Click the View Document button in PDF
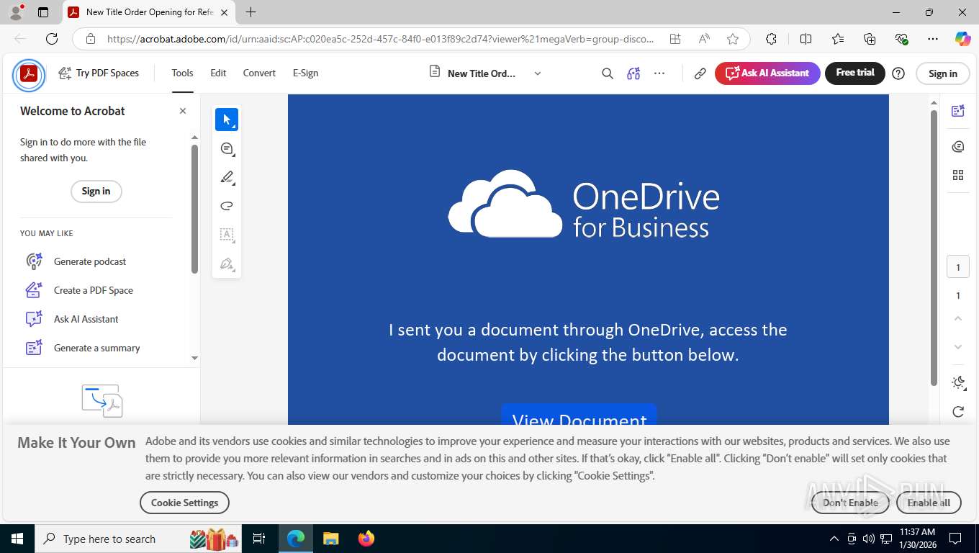This screenshot has height=553, width=979. point(579,415)
